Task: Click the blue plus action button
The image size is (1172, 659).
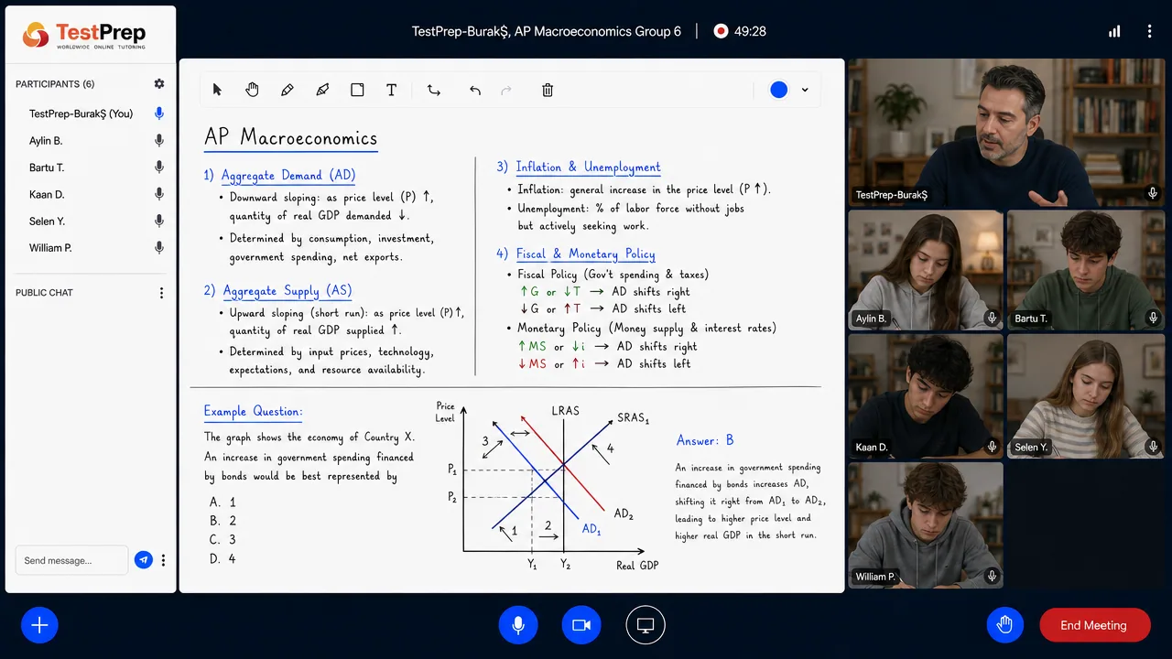Action: click(x=39, y=625)
